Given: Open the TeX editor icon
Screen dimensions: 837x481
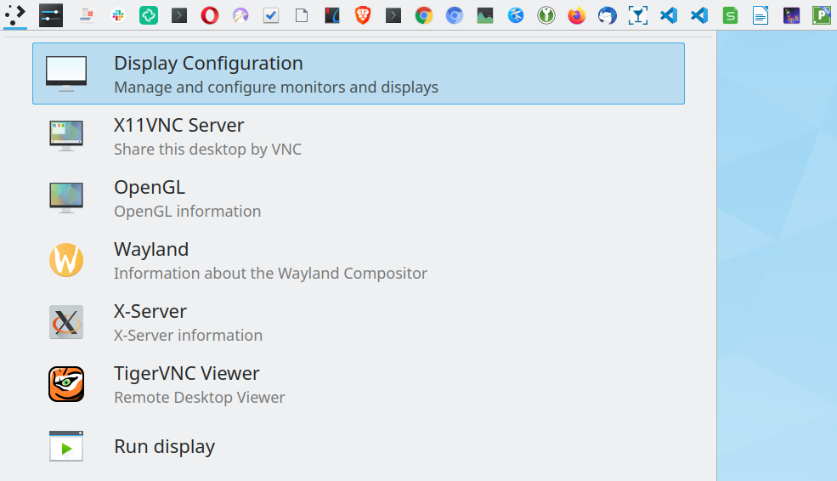Looking at the screenshot, I should 791,15.
